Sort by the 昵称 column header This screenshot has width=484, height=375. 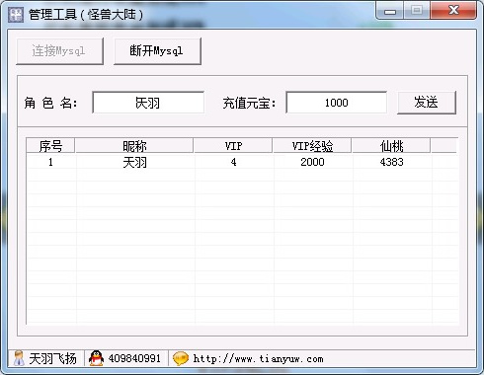click(134, 146)
